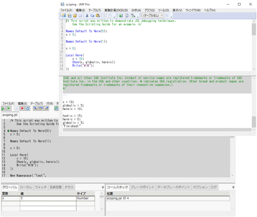This screenshot has height=217, width=257.
Task: Switch to the ローカル tab
Action: click(x=26, y=187)
